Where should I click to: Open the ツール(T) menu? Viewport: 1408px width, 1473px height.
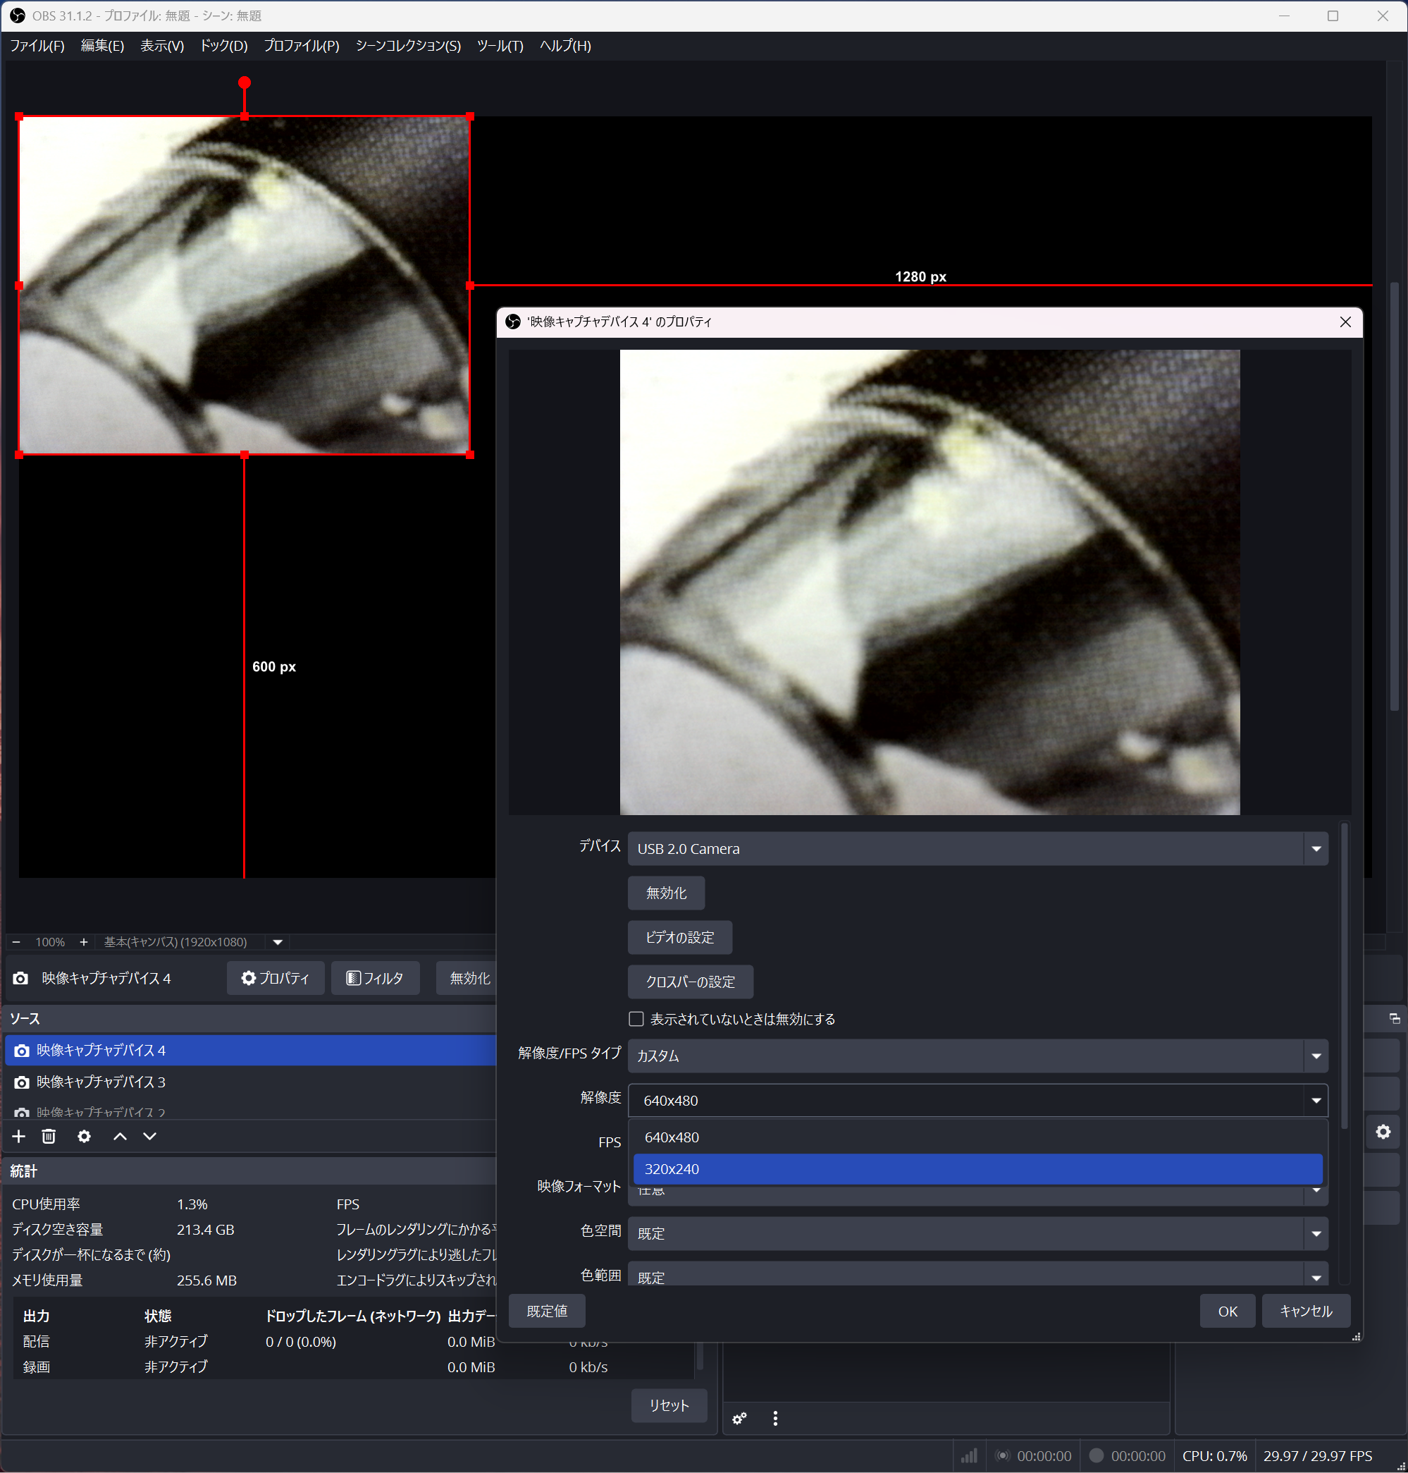(x=500, y=46)
